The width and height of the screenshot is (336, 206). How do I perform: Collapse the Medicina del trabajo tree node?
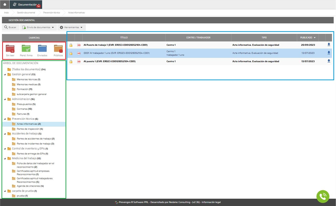point(5,159)
